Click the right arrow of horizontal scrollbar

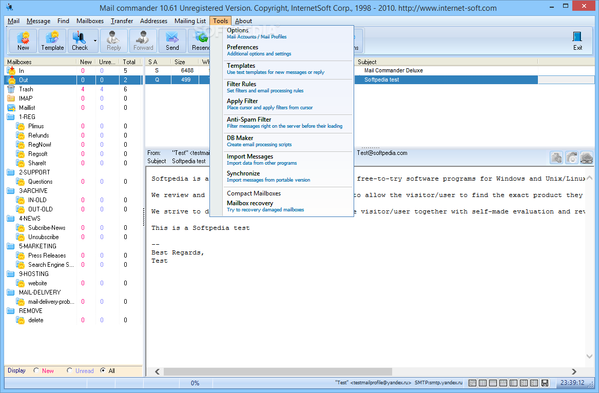point(573,371)
